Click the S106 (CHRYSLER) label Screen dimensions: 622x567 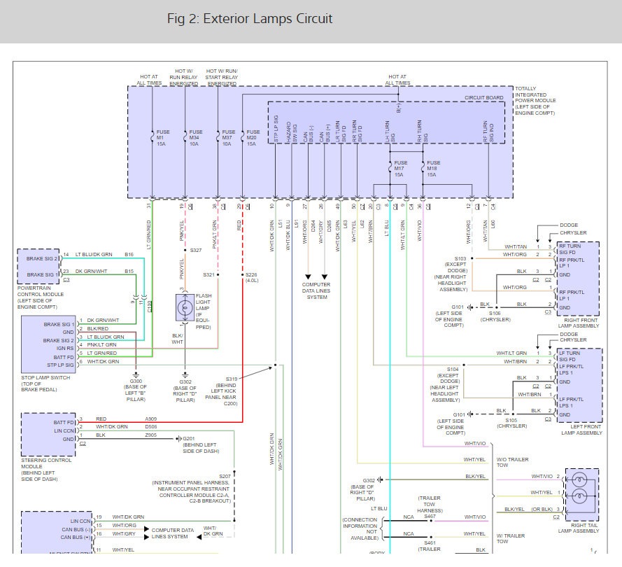[495, 316]
